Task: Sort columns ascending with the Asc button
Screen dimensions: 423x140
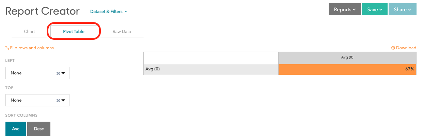Action: click(x=16, y=129)
